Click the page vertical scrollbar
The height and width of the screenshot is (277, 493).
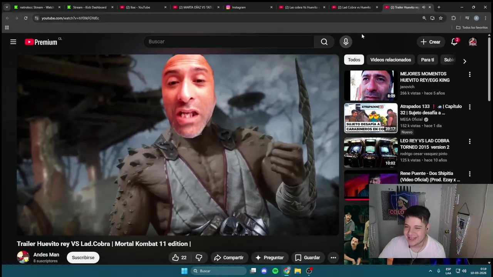tap(490, 69)
